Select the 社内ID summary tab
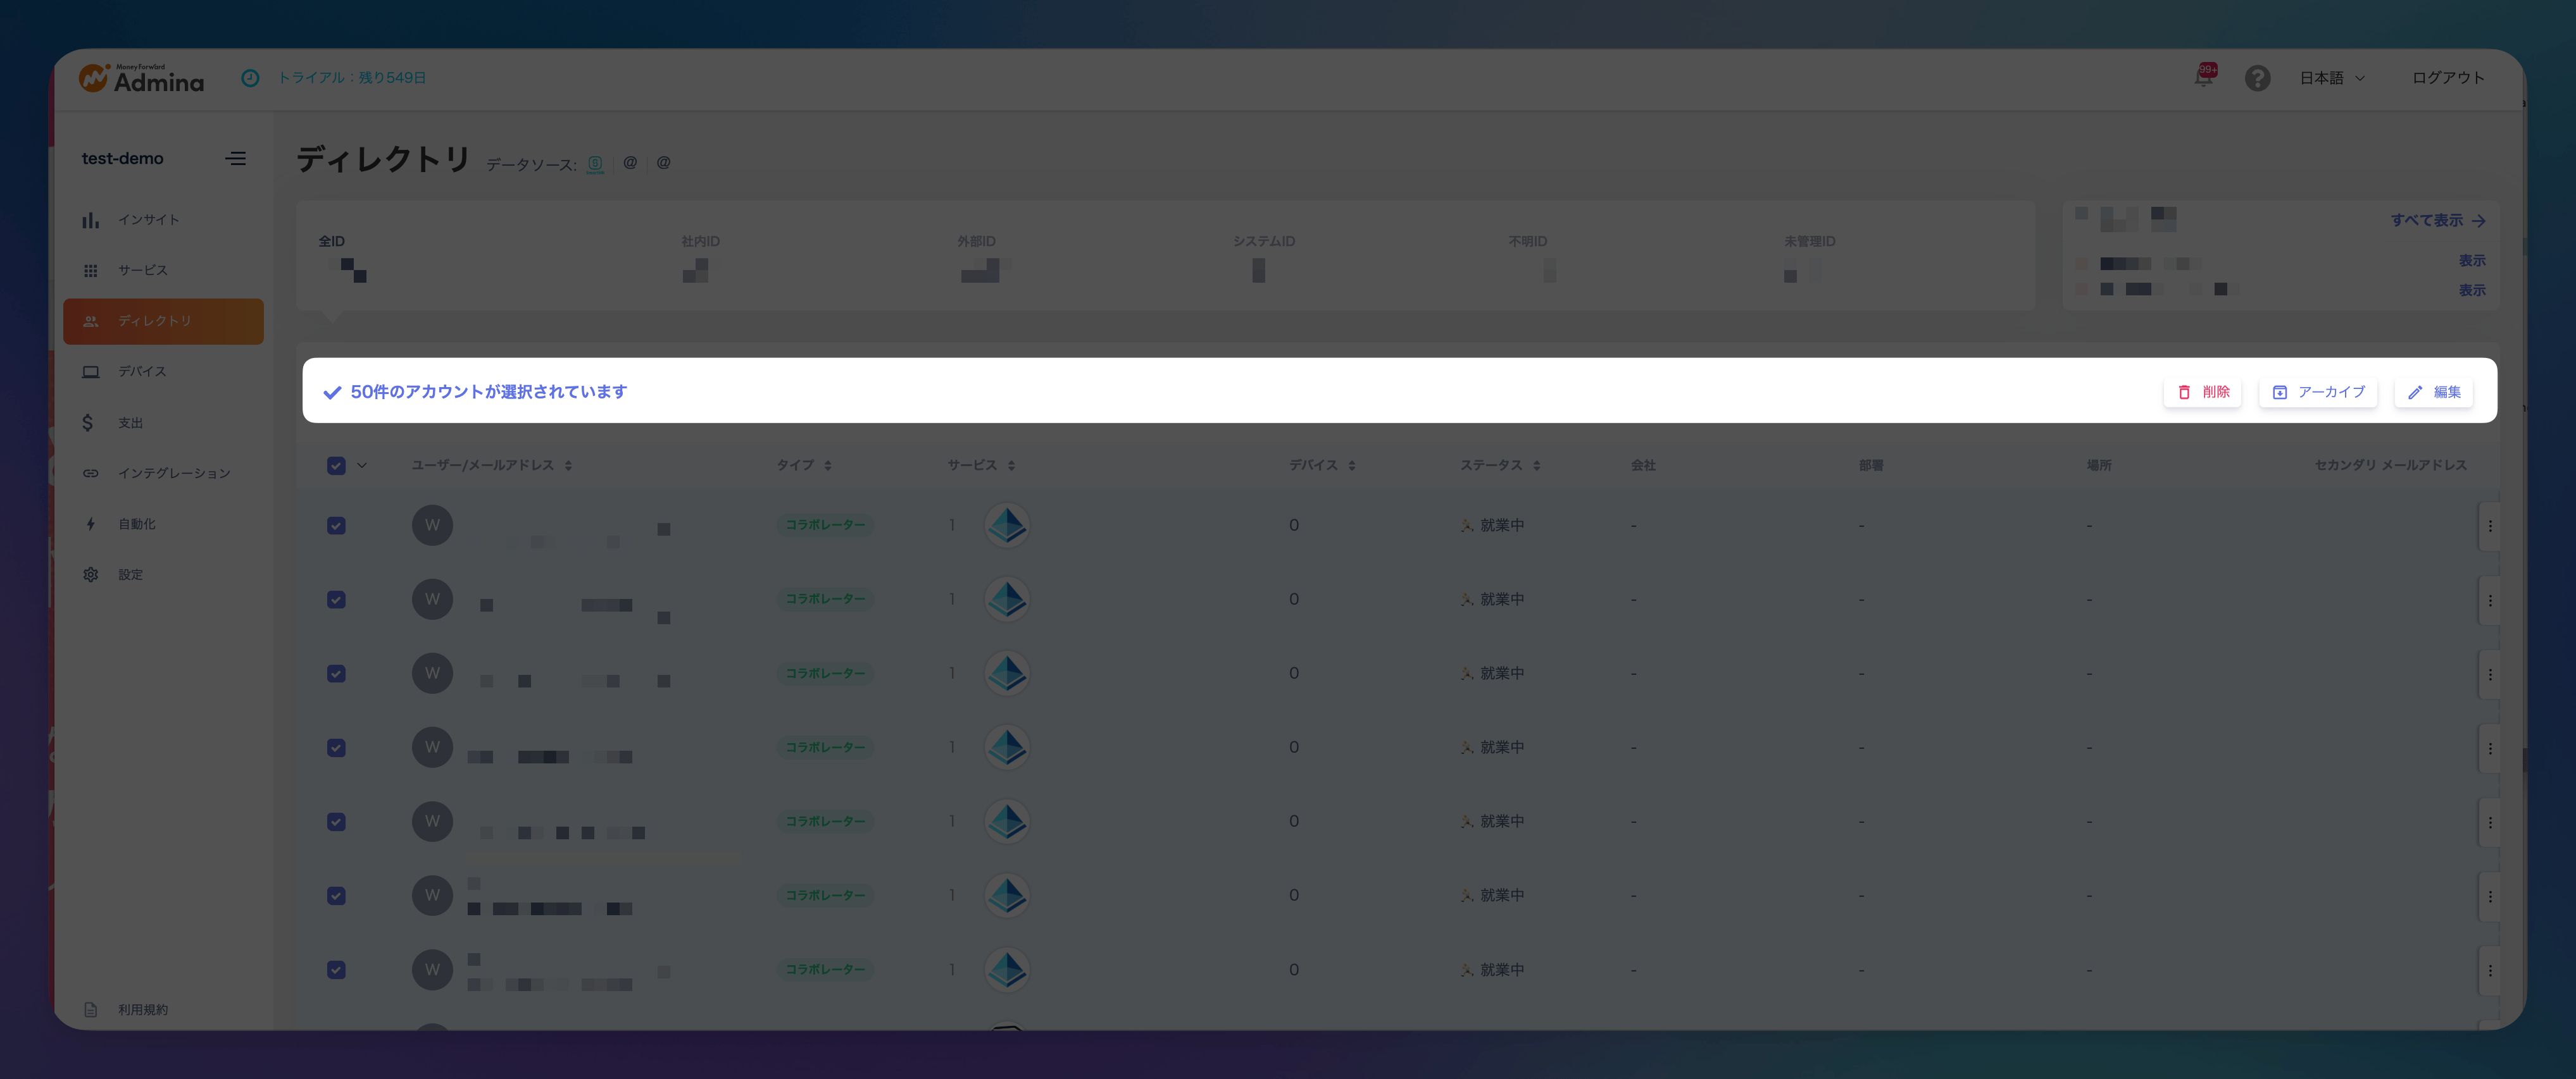 click(700, 257)
